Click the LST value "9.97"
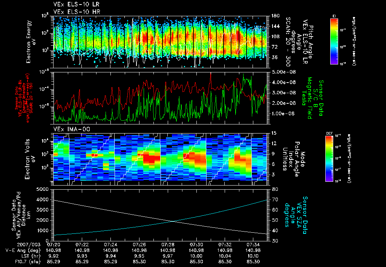386x267 pixels. coord(168,256)
